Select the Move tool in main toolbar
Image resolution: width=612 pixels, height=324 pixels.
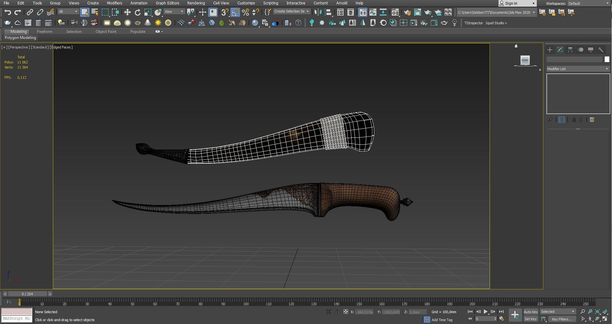127,12
